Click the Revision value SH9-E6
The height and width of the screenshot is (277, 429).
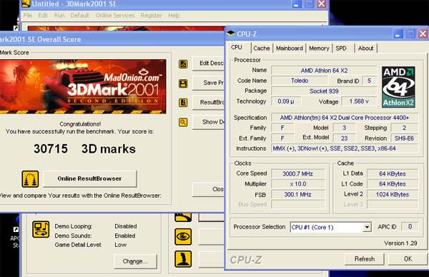coord(404,138)
